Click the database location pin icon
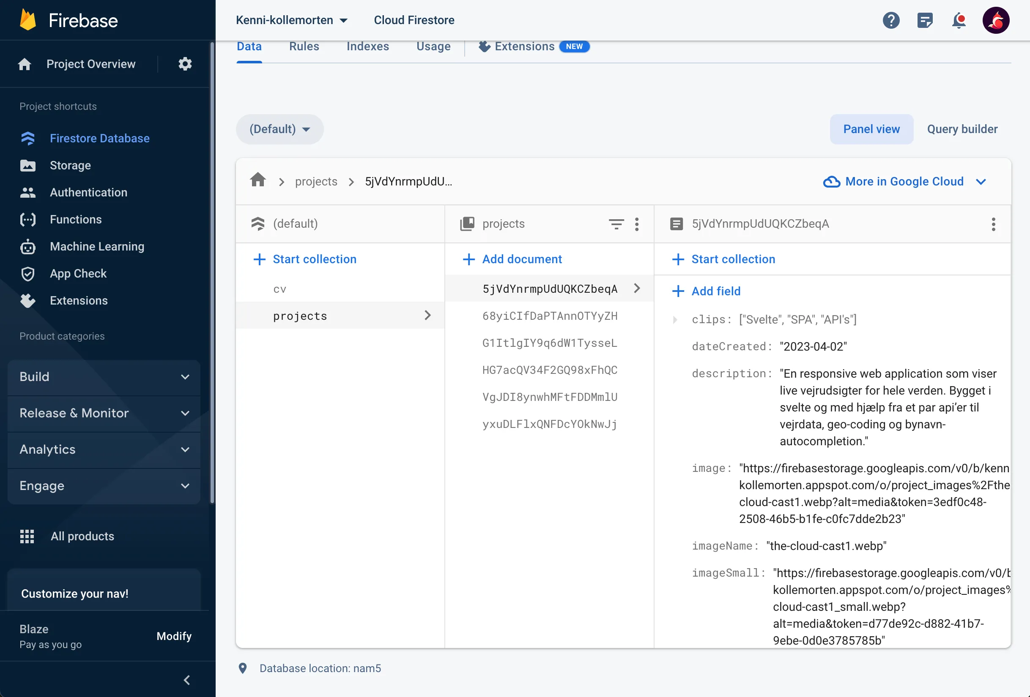The image size is (1030, 697). [x=242, y=668]
